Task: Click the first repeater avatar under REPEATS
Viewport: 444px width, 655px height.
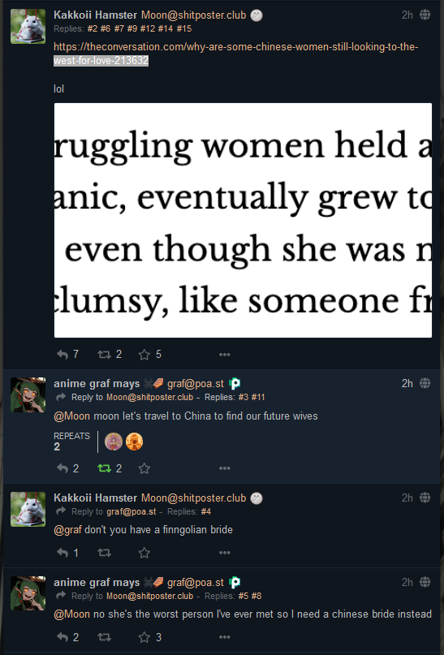Action: [114, 442]
